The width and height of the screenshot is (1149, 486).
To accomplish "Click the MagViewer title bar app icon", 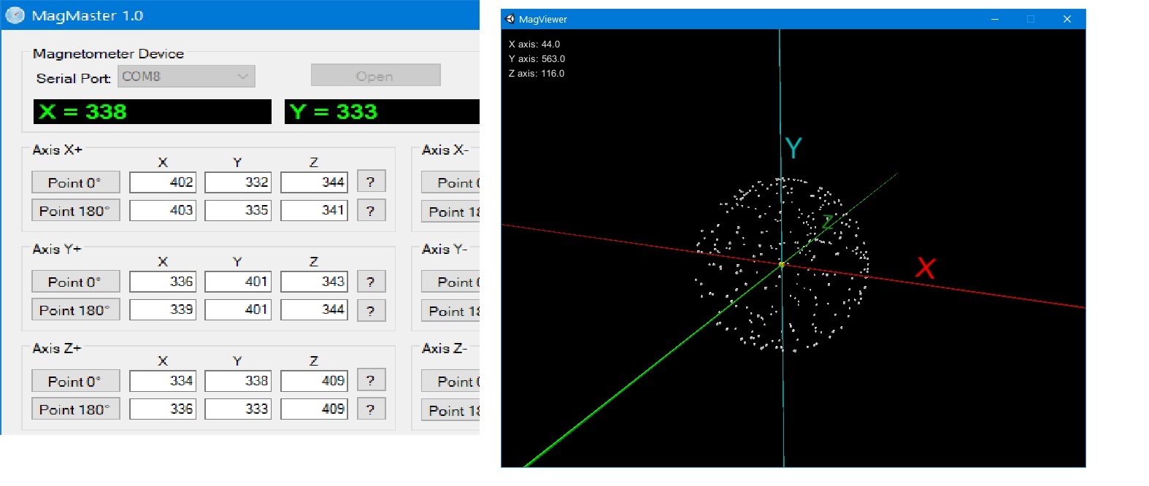I will [510, 19].
